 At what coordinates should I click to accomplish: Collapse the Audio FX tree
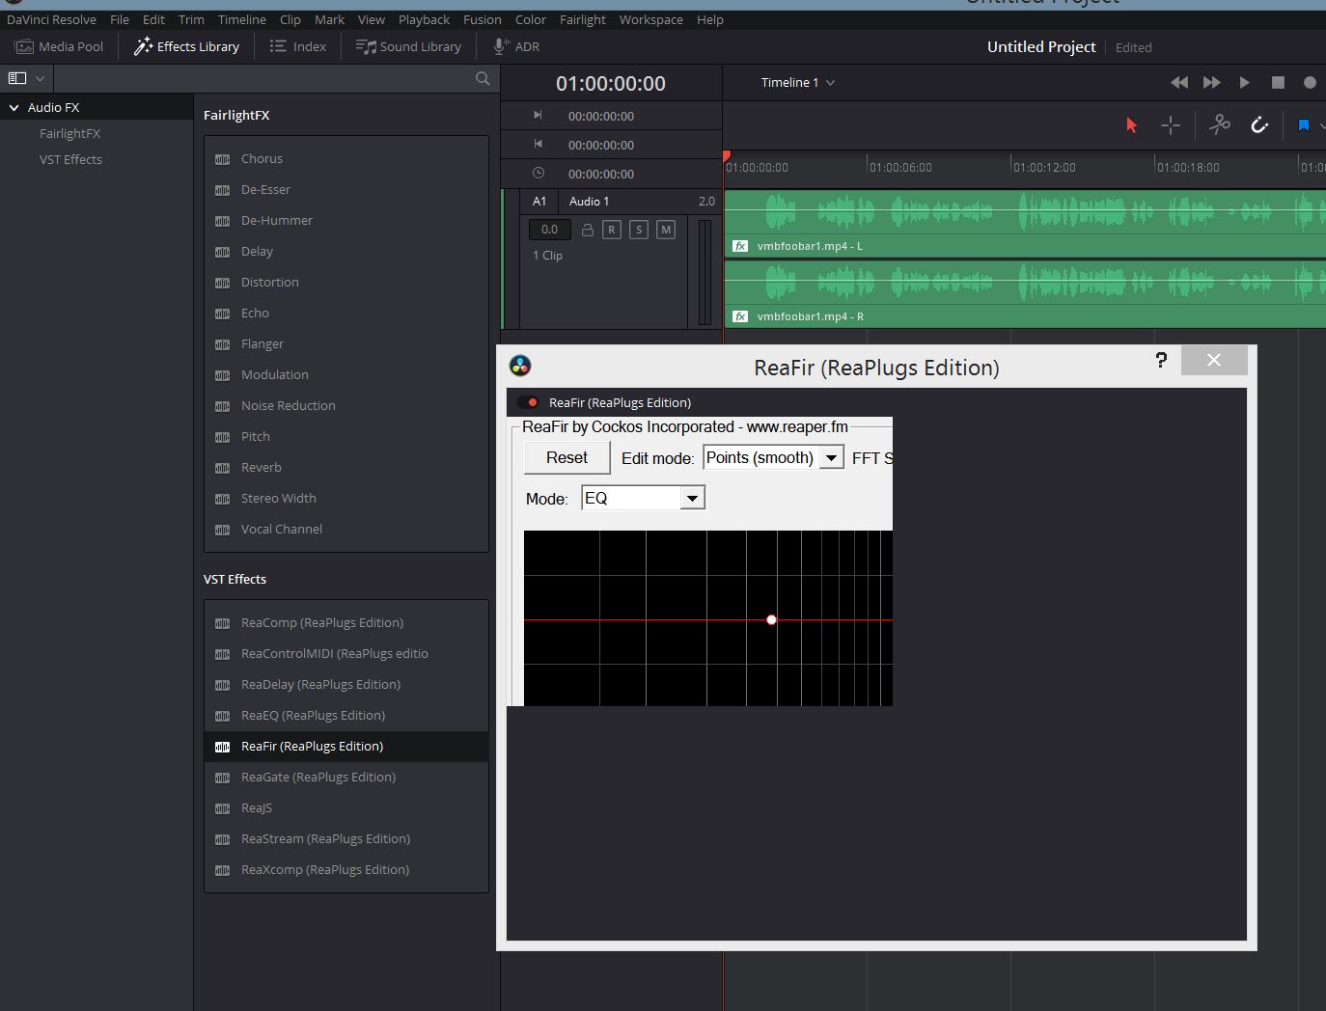(14, 108)
